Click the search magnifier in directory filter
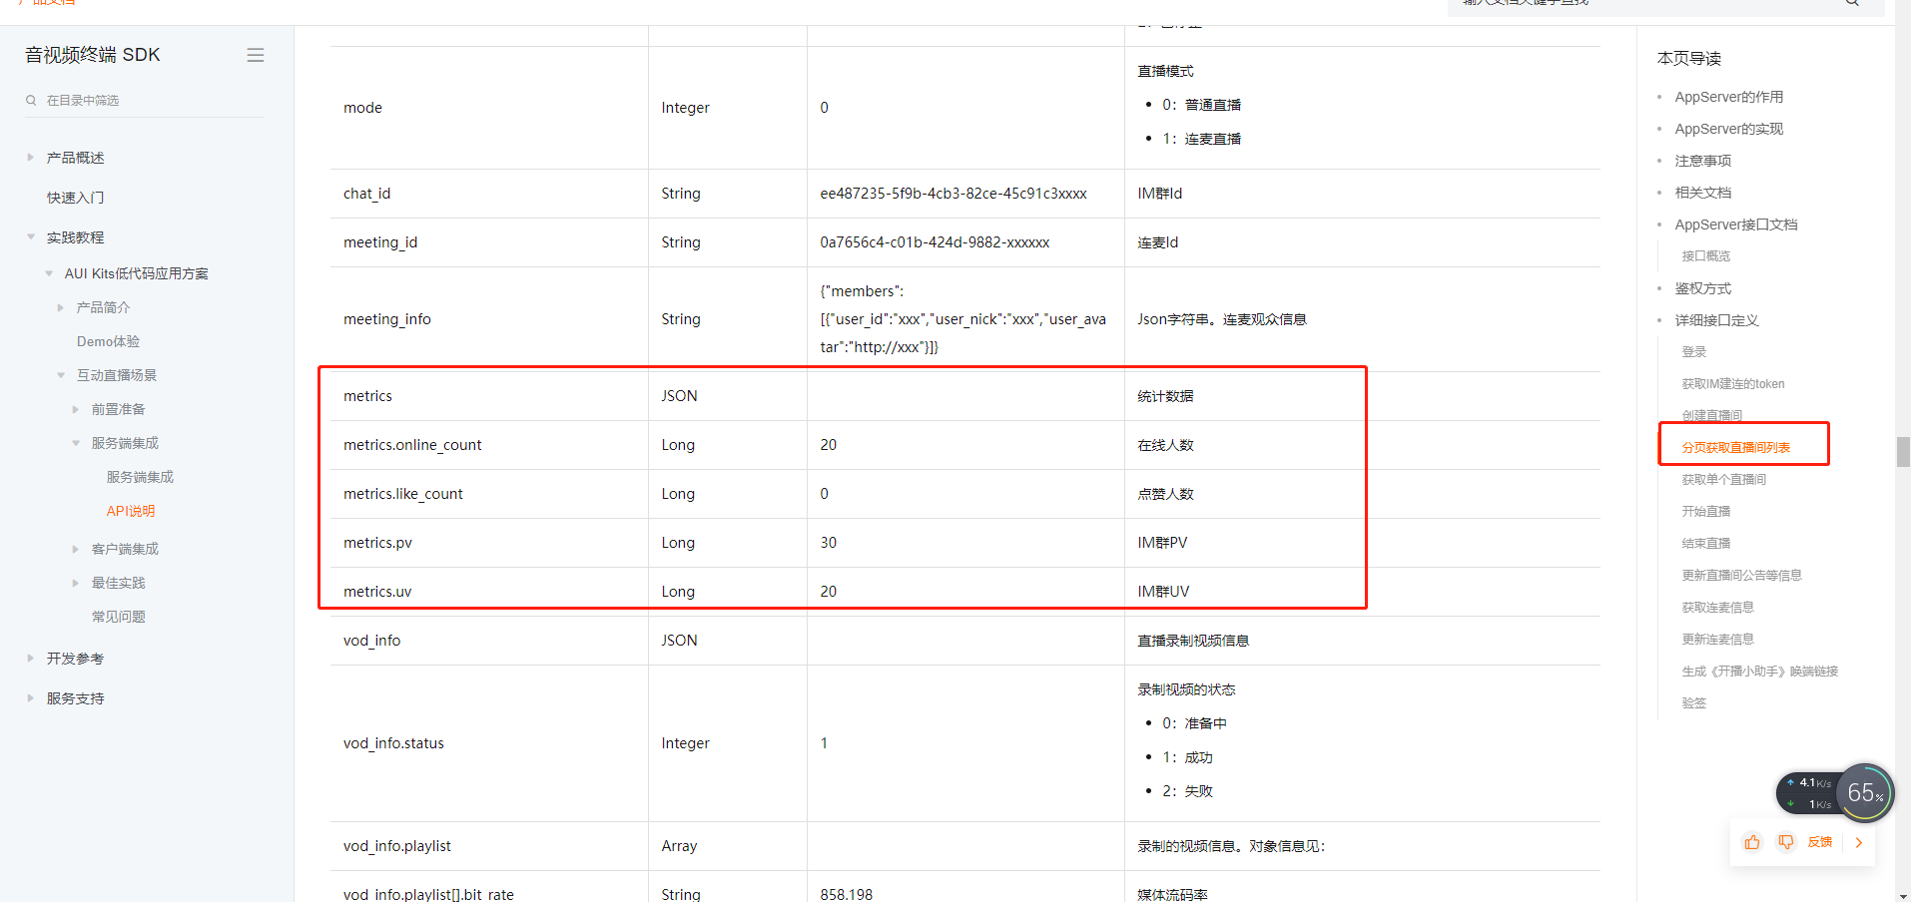 [31, 100]
